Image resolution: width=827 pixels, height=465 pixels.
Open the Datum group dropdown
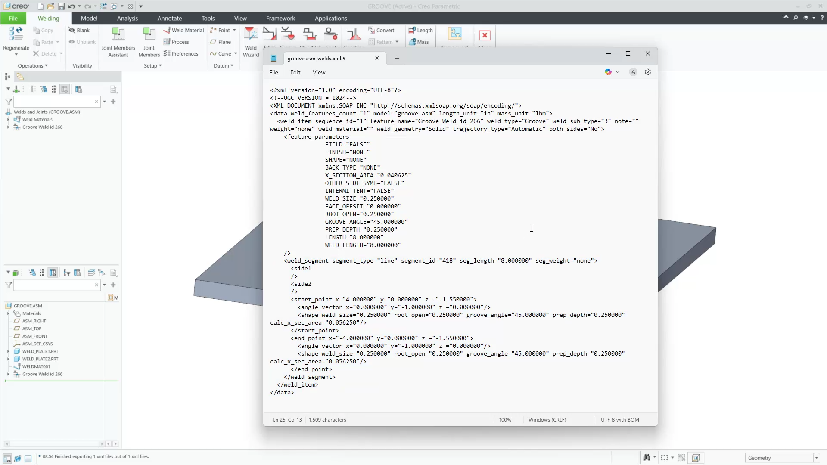(223, 65)
